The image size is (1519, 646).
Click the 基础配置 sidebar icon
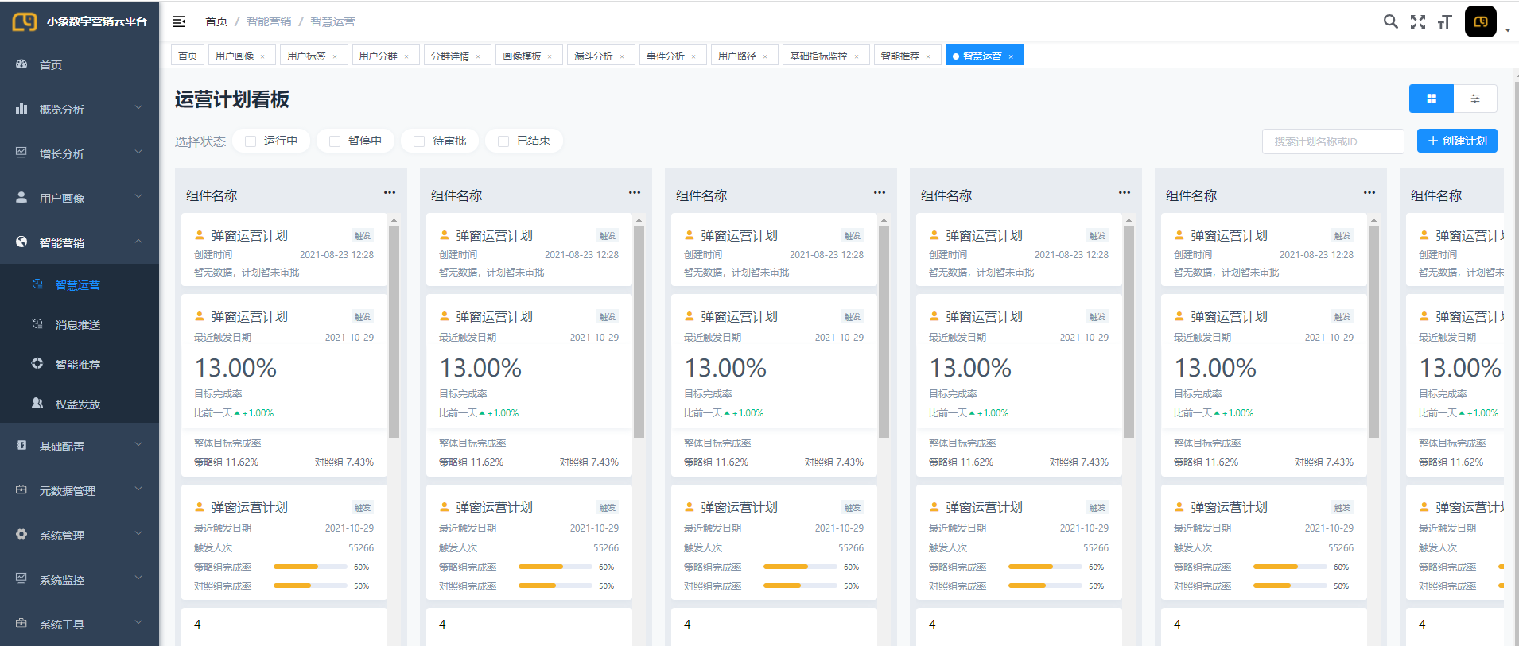[x=21, y=445]
